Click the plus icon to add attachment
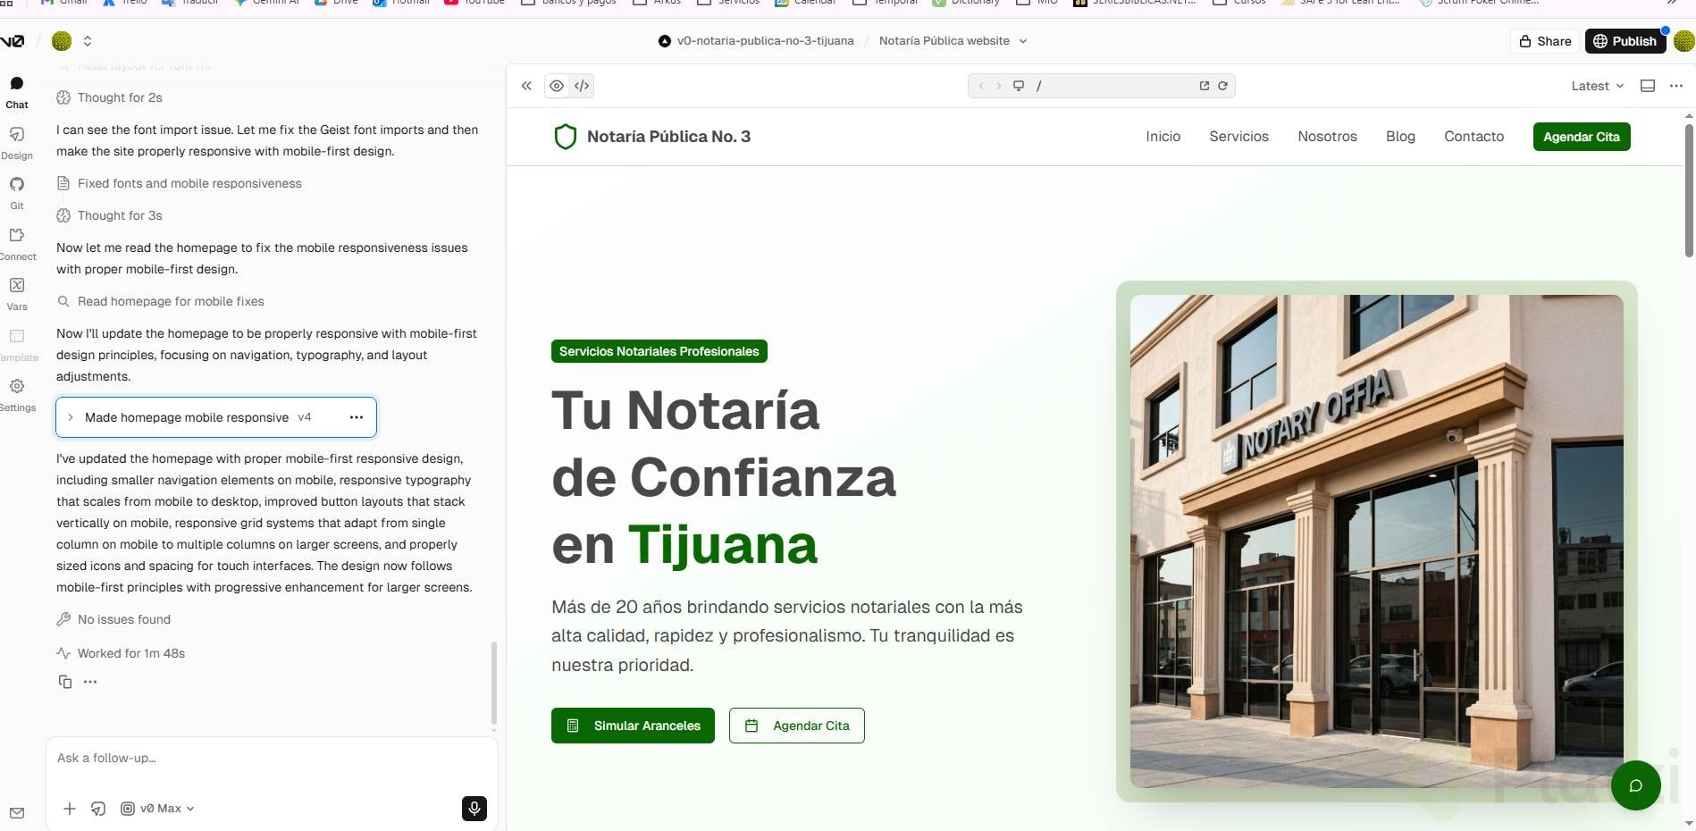The image size is (1696, 831). (x=70, y=809)
